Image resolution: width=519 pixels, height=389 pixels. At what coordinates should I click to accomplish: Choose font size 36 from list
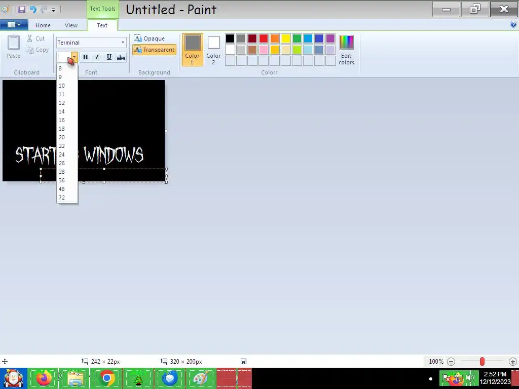pos(67,180)
